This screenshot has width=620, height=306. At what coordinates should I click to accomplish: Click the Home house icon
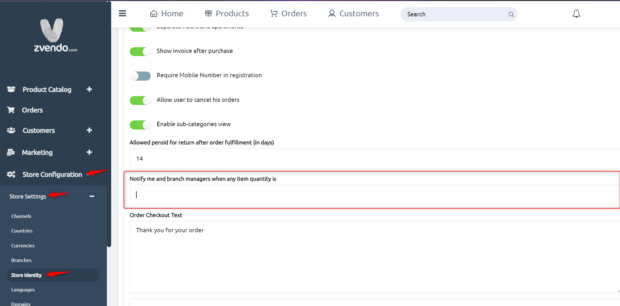(154, 13)
